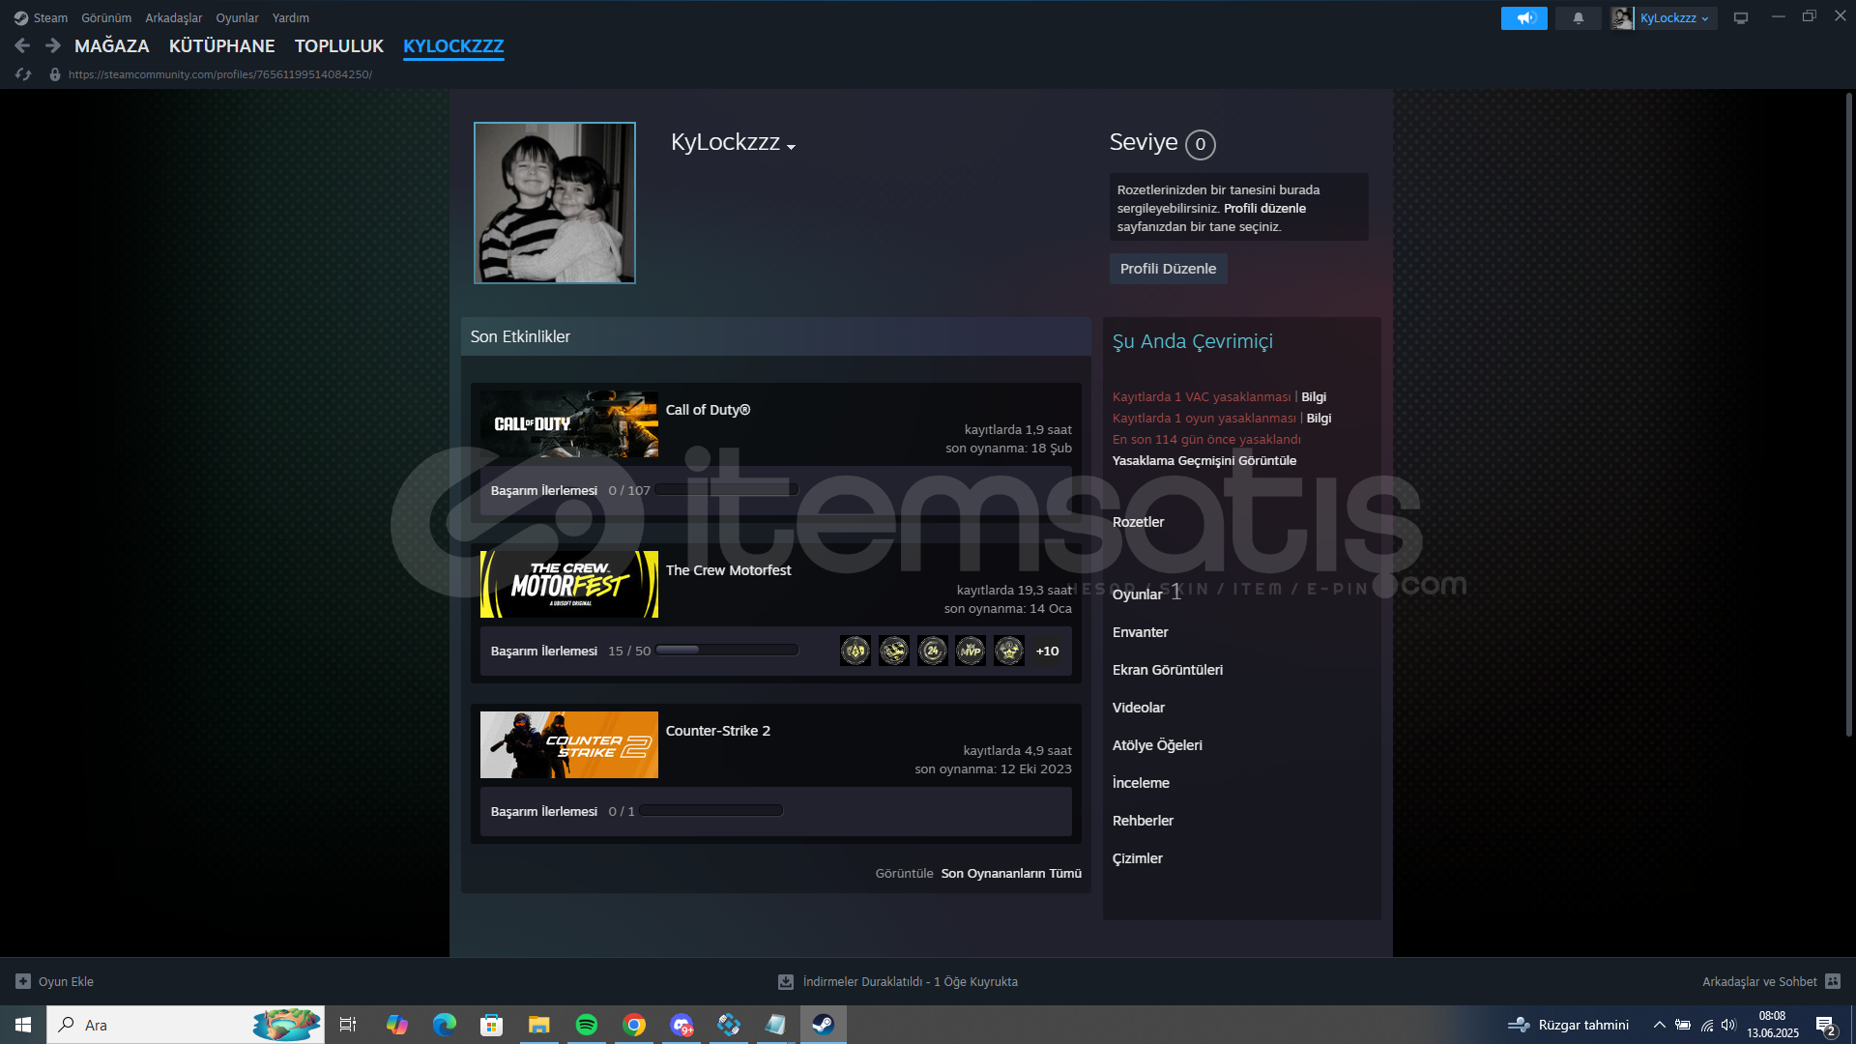The width and height of the screenshot is (1856, 1044).
Task: Click the Oyun Ekle plus icon
Action: [x=23, y=981]
